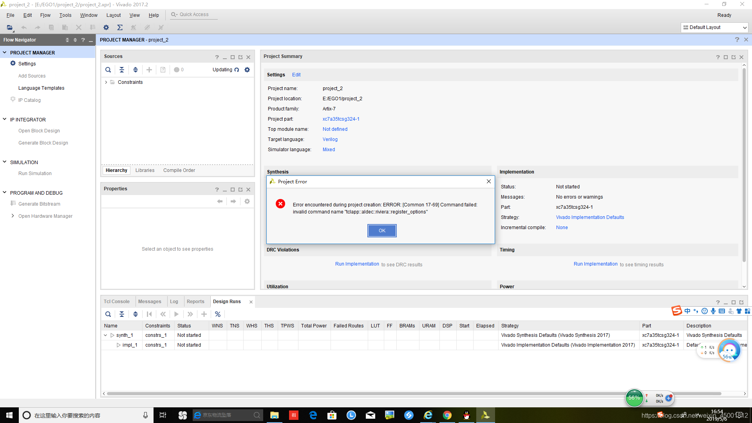Click the Settings gear toolbar icon
752x423 pixels.
(106, 27)
